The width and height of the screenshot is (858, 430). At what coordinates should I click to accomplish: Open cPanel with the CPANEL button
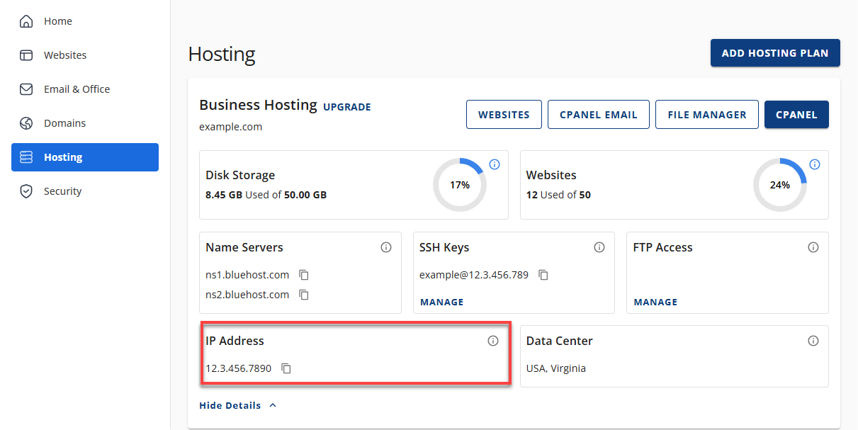(796, 114)
